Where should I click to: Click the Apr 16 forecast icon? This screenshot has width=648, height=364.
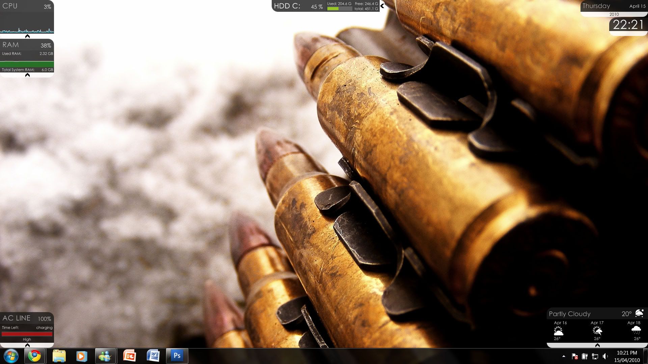coord(558,331)
